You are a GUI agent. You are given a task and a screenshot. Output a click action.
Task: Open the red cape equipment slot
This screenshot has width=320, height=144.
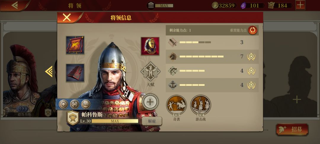[x=75, y=73]
